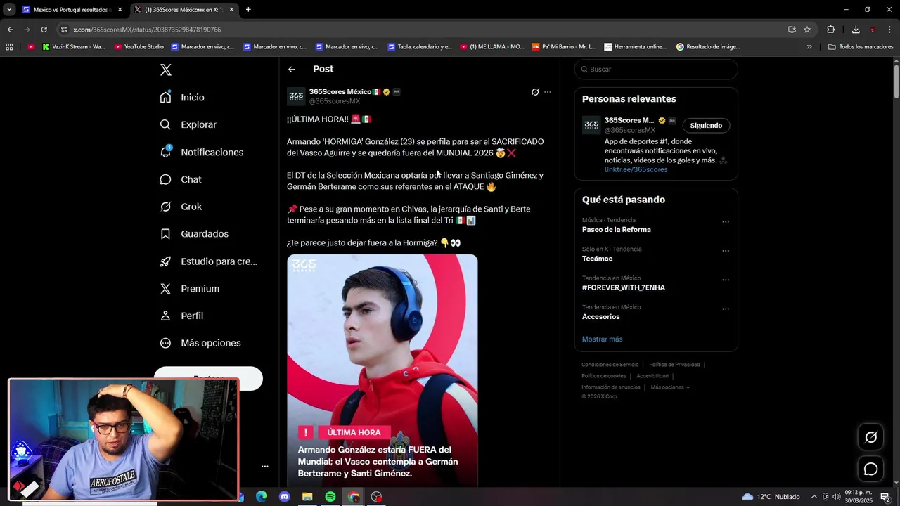The height and width of the screenshot is (506, 900).
Task: Open the Chrome three-dot menu
Action: coord(891,30)
